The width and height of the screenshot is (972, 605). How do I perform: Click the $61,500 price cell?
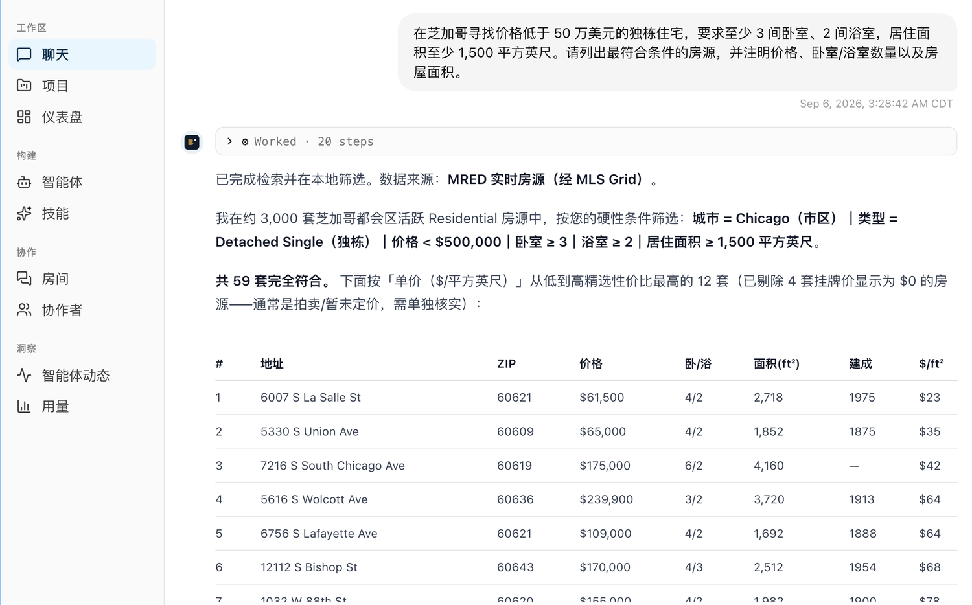click(x=602, y=397)
